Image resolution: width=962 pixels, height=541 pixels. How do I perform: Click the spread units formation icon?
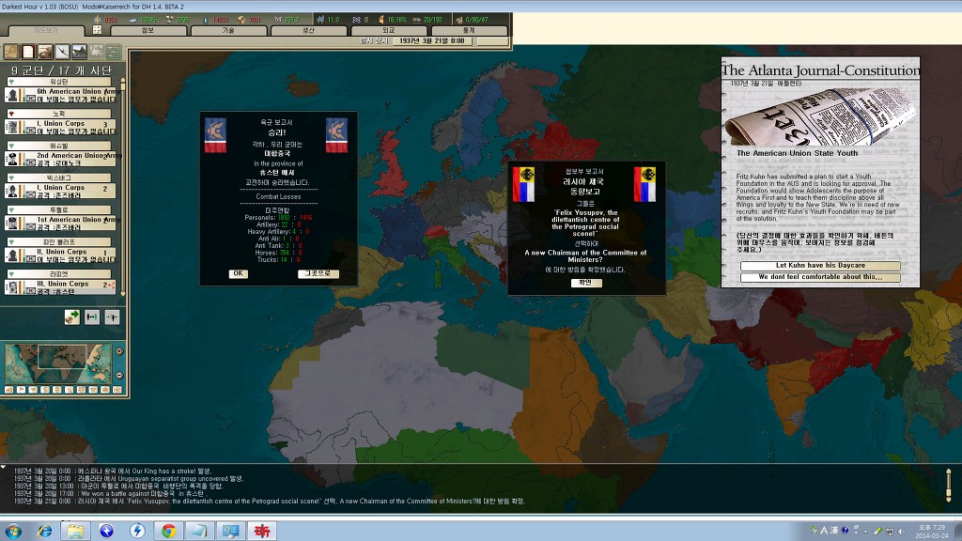click(x=92, y=317)
